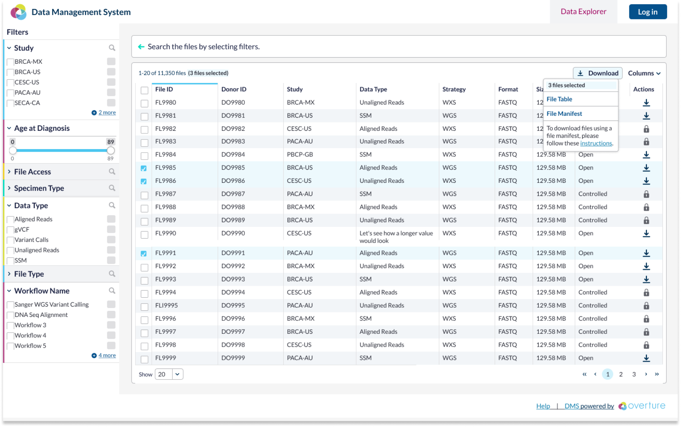
Task: Download FL9993 via its action icon
Action: coord(646,279)
